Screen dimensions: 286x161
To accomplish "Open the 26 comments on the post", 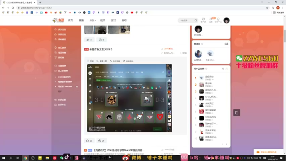I will (102, 141).
